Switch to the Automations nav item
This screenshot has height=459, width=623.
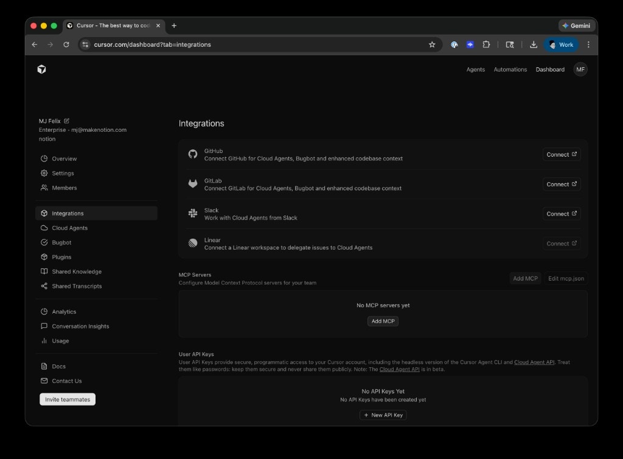pyautogui.click(x=510, y=69)
